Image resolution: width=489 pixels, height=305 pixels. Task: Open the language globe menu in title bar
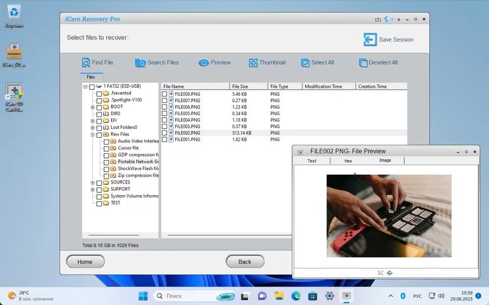(388, 20)
